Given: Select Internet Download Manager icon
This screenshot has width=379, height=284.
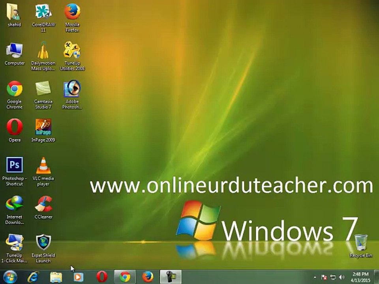Looking at the screenshot, I should 15,210.
